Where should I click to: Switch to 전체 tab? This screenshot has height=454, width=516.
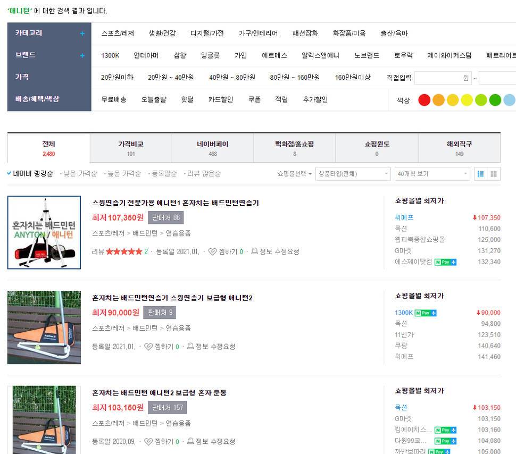49,148
